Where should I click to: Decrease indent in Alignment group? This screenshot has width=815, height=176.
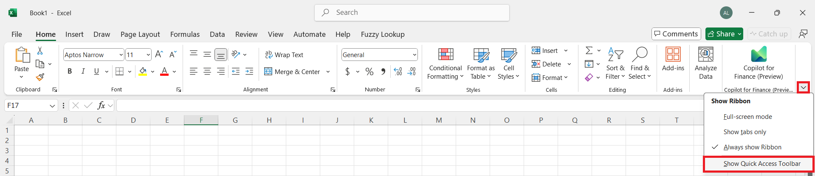[236, 71]
